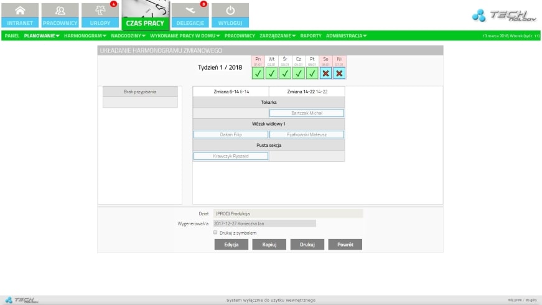Click the Edycja button
The image size is (542, 305).
(231, 245)
